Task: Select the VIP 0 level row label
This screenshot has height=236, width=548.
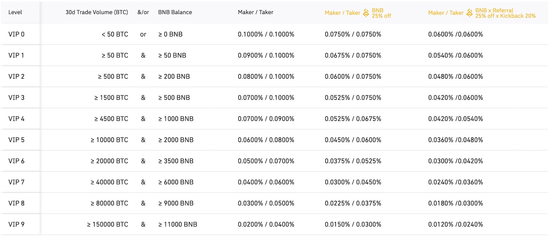Action: (x=16, y=34)
